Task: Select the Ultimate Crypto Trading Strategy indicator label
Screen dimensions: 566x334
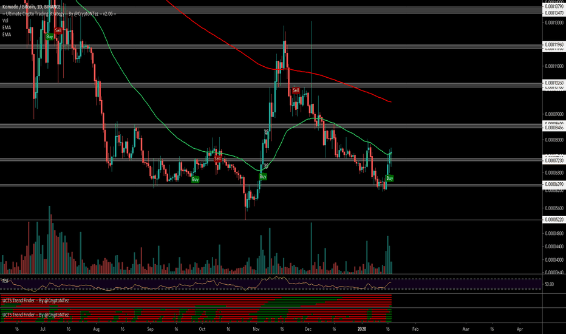Action: 59,14
